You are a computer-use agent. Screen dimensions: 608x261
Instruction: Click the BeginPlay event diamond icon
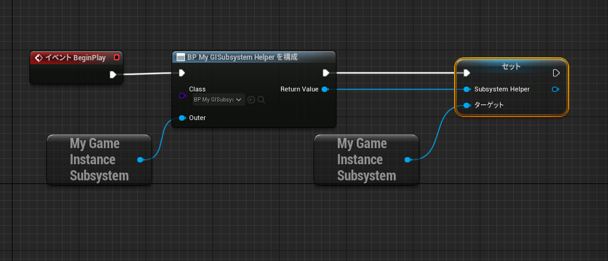point(39,58)
